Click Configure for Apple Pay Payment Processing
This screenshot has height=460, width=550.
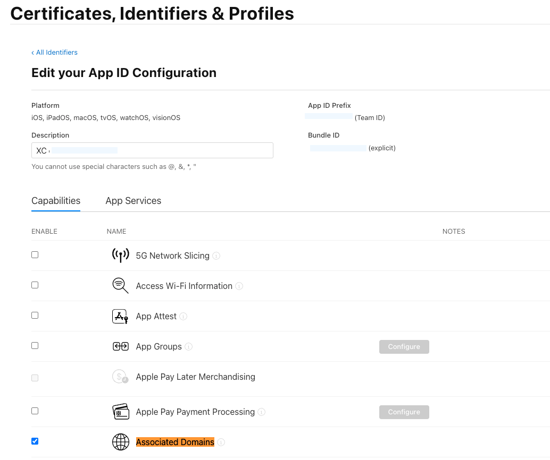coord(404,412)
